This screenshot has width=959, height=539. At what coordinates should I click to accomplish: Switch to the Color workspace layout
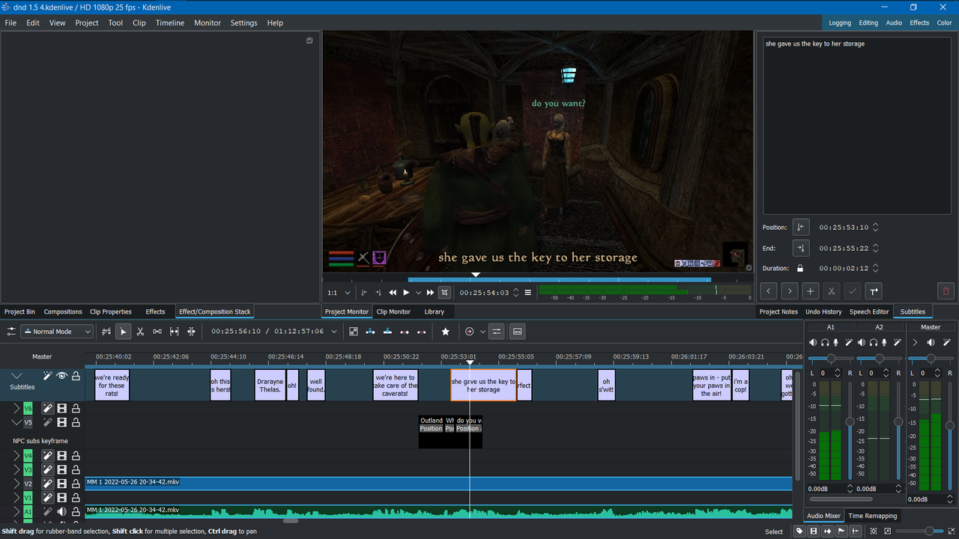(x=945, y=22)
